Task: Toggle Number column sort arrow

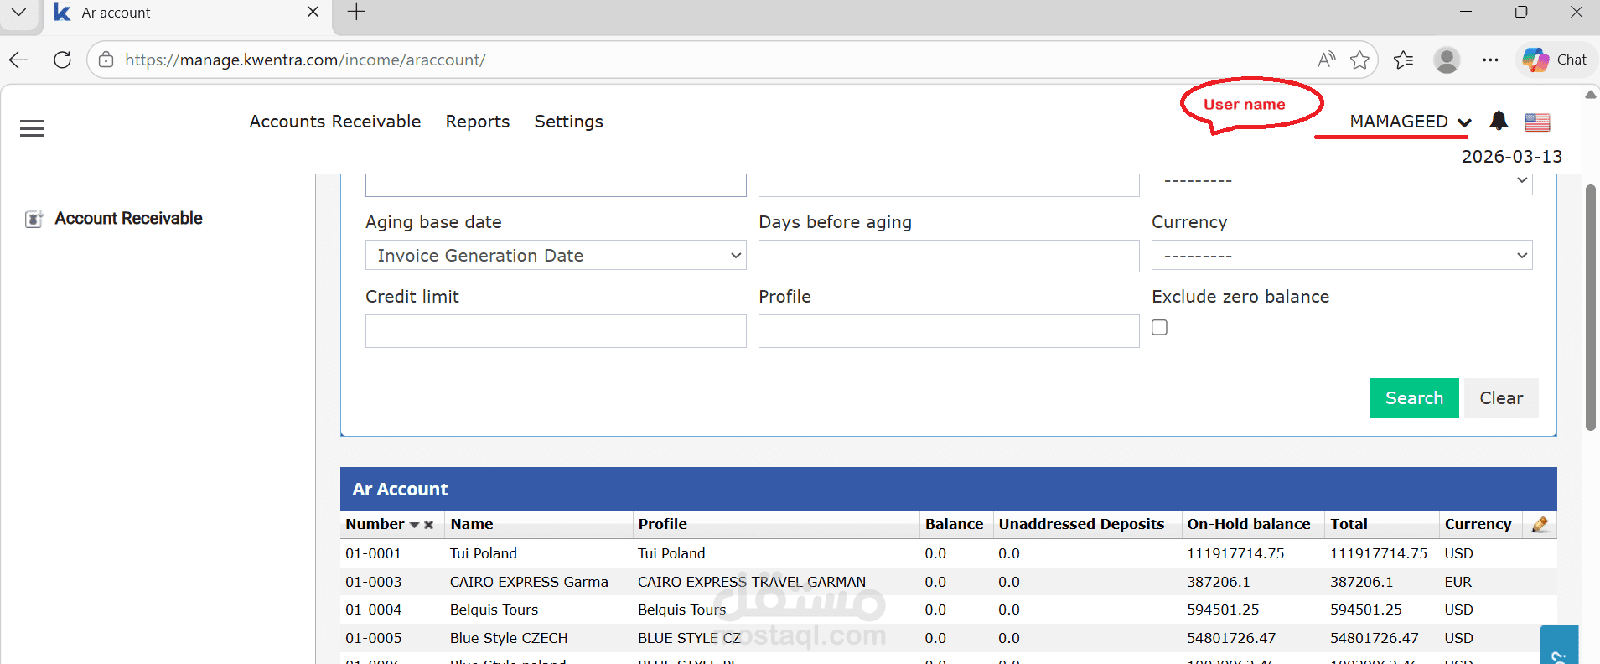Action: 414,525
